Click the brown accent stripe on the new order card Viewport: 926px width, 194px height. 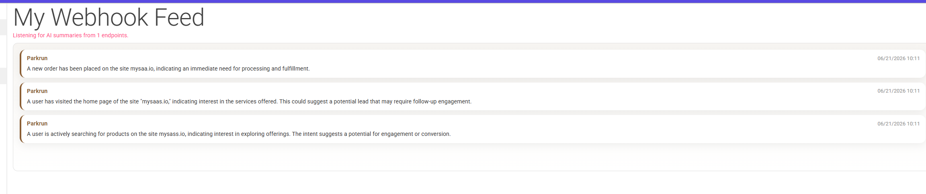tap(20, 64)
